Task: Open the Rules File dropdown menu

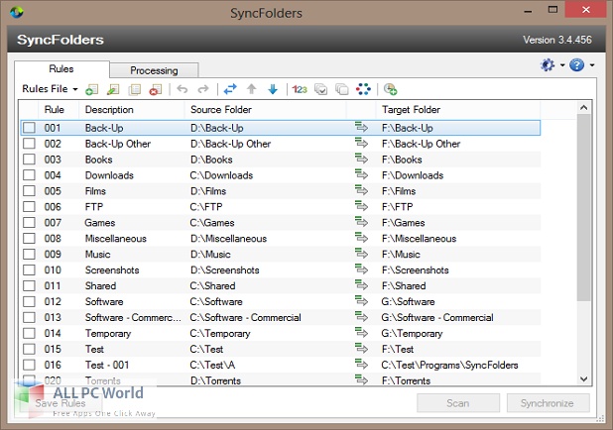Action: [50, 89]
